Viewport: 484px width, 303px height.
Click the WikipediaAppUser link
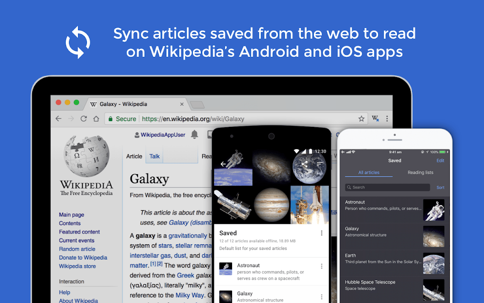[163, 135]
